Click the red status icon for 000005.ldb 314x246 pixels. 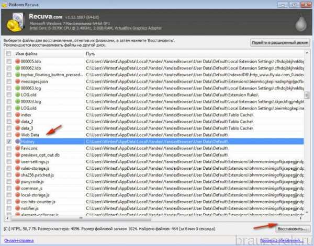(x=17, y=62)
